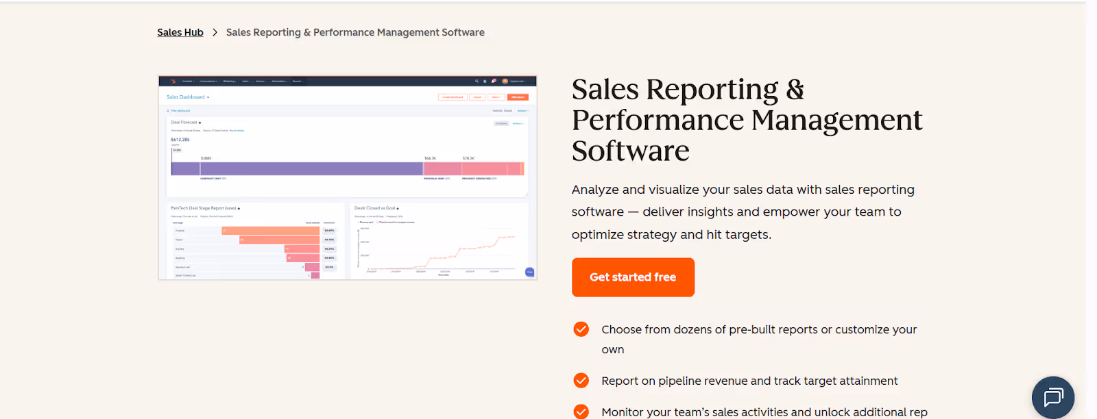The width and height of the screenshot is (1097, 419).
Task: Click text Choose from dozens of pre-built reports
Action: click(759, 339)
